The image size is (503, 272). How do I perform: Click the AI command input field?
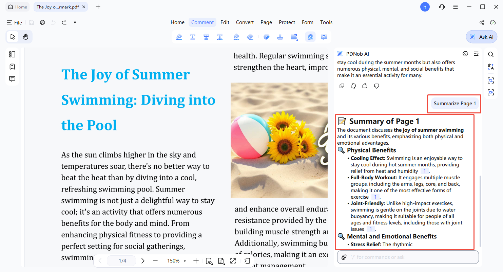407,257
